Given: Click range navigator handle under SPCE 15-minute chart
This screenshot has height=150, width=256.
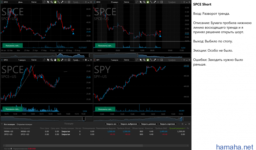Looking at the screenshot, I should (138, 55).
